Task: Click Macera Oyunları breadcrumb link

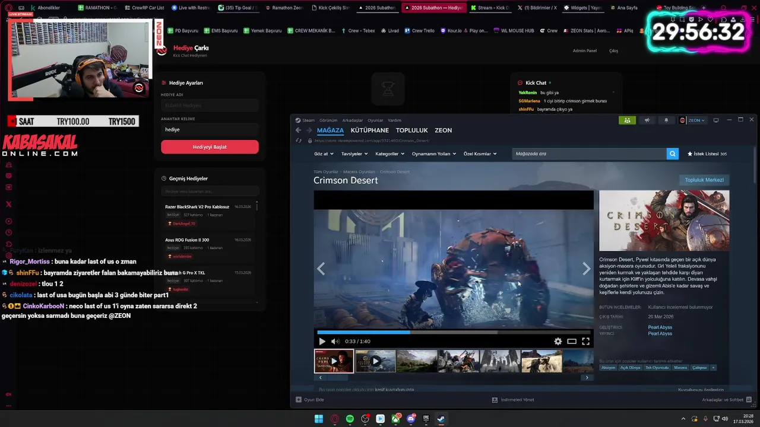Action: (359, 172)
